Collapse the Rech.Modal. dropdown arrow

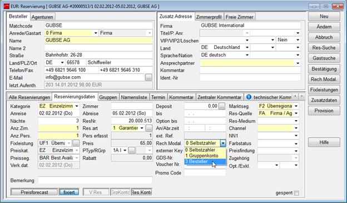tap(223, 143)
